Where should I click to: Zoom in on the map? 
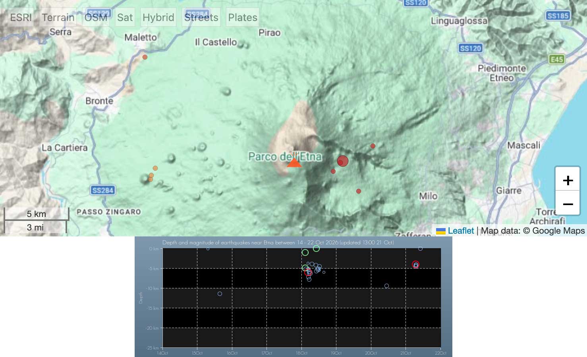coord(568,180)
